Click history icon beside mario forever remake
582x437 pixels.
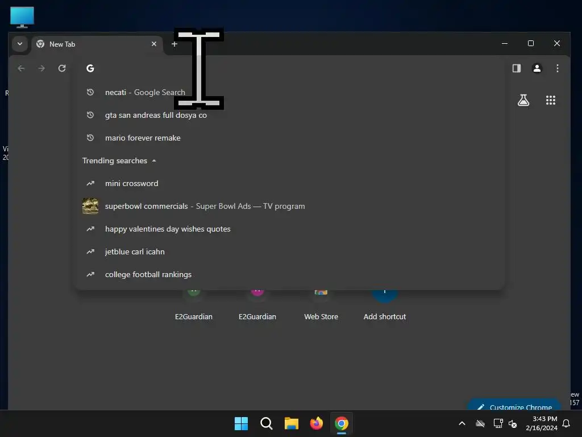[90, 138]
